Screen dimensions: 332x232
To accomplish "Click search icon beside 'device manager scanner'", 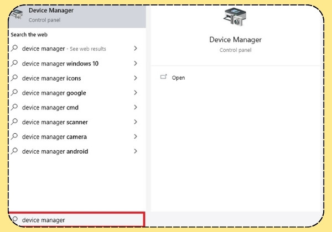I will click(14, 122).
